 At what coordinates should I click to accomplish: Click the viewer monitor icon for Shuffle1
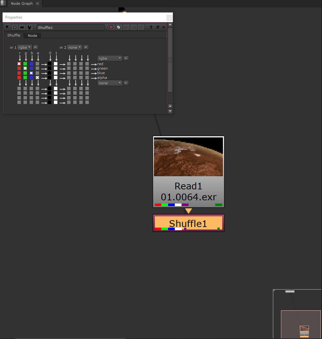[x=22, y=27]
